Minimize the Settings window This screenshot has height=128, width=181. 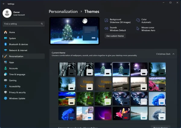(164, 2)
